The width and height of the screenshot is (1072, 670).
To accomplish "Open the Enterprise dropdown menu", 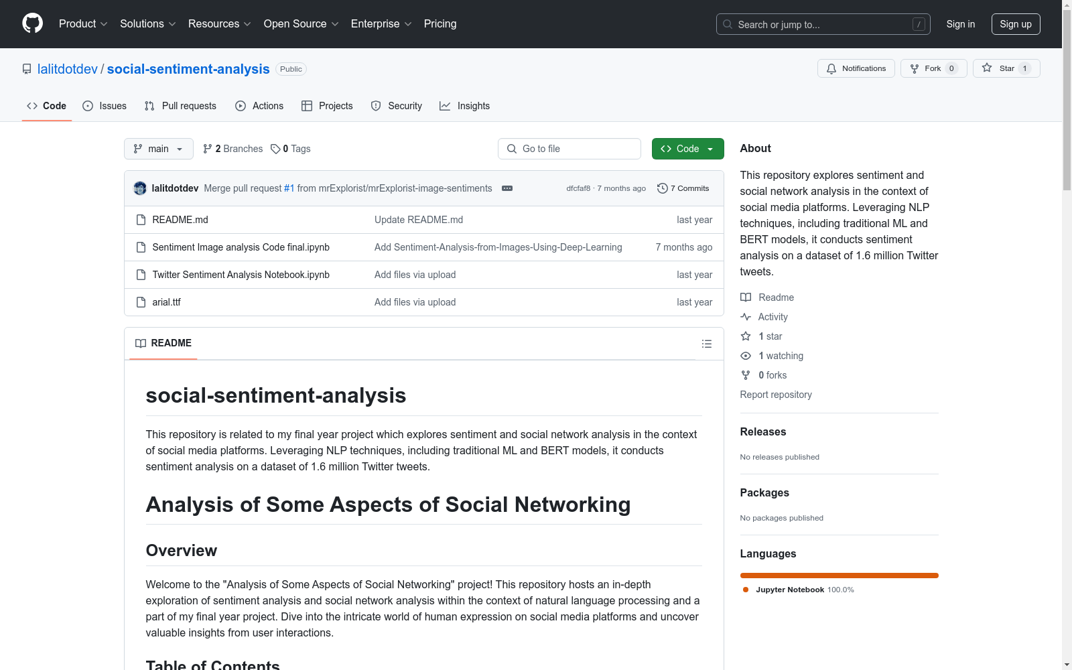I will pos(381,24).
